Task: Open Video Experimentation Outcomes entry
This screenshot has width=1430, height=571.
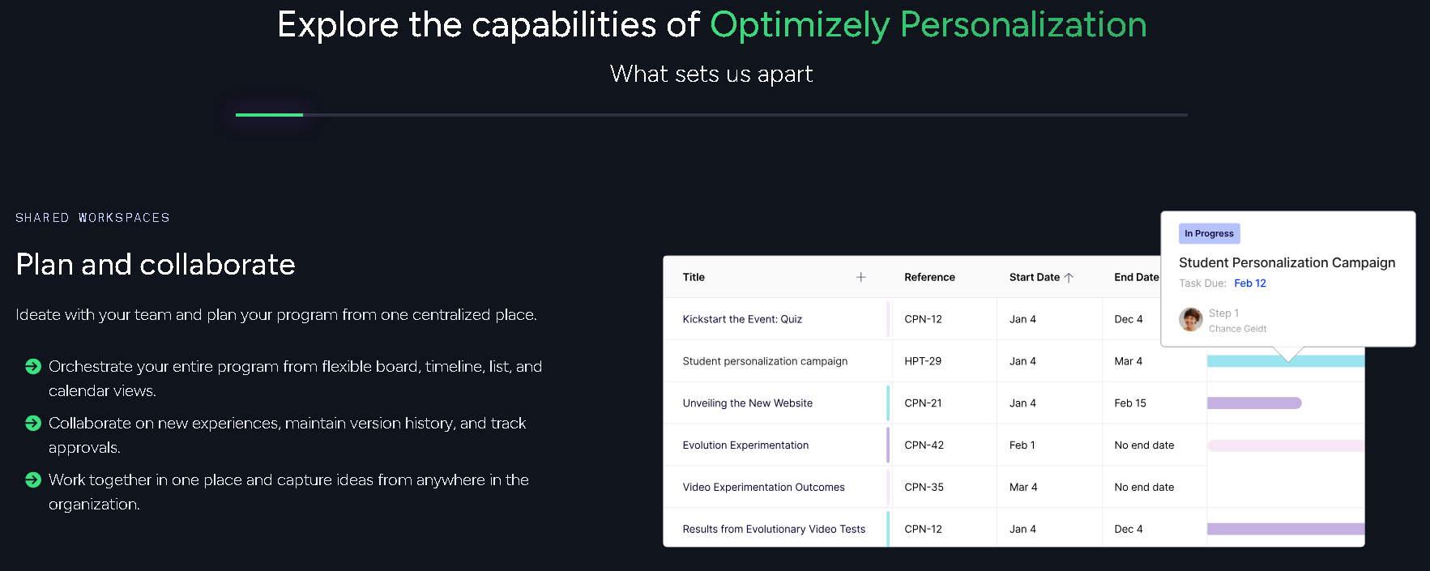Action: [763, 488]
